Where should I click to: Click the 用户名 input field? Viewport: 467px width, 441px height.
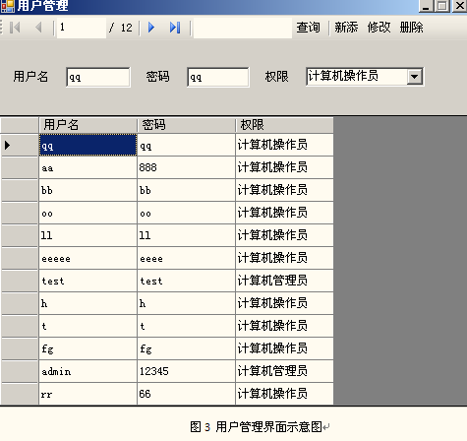(x=98, y=77)
